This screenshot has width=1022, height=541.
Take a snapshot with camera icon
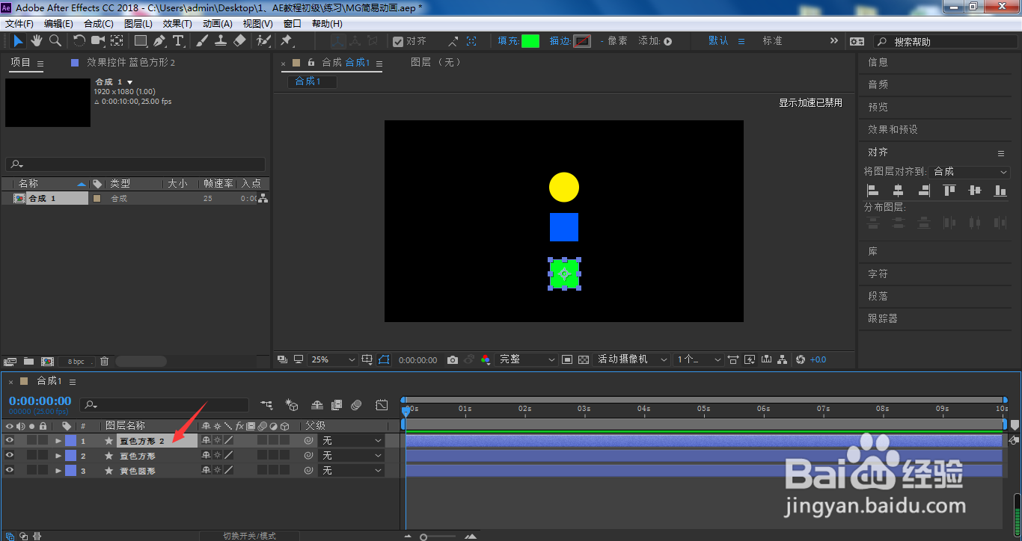pos(452,360)
